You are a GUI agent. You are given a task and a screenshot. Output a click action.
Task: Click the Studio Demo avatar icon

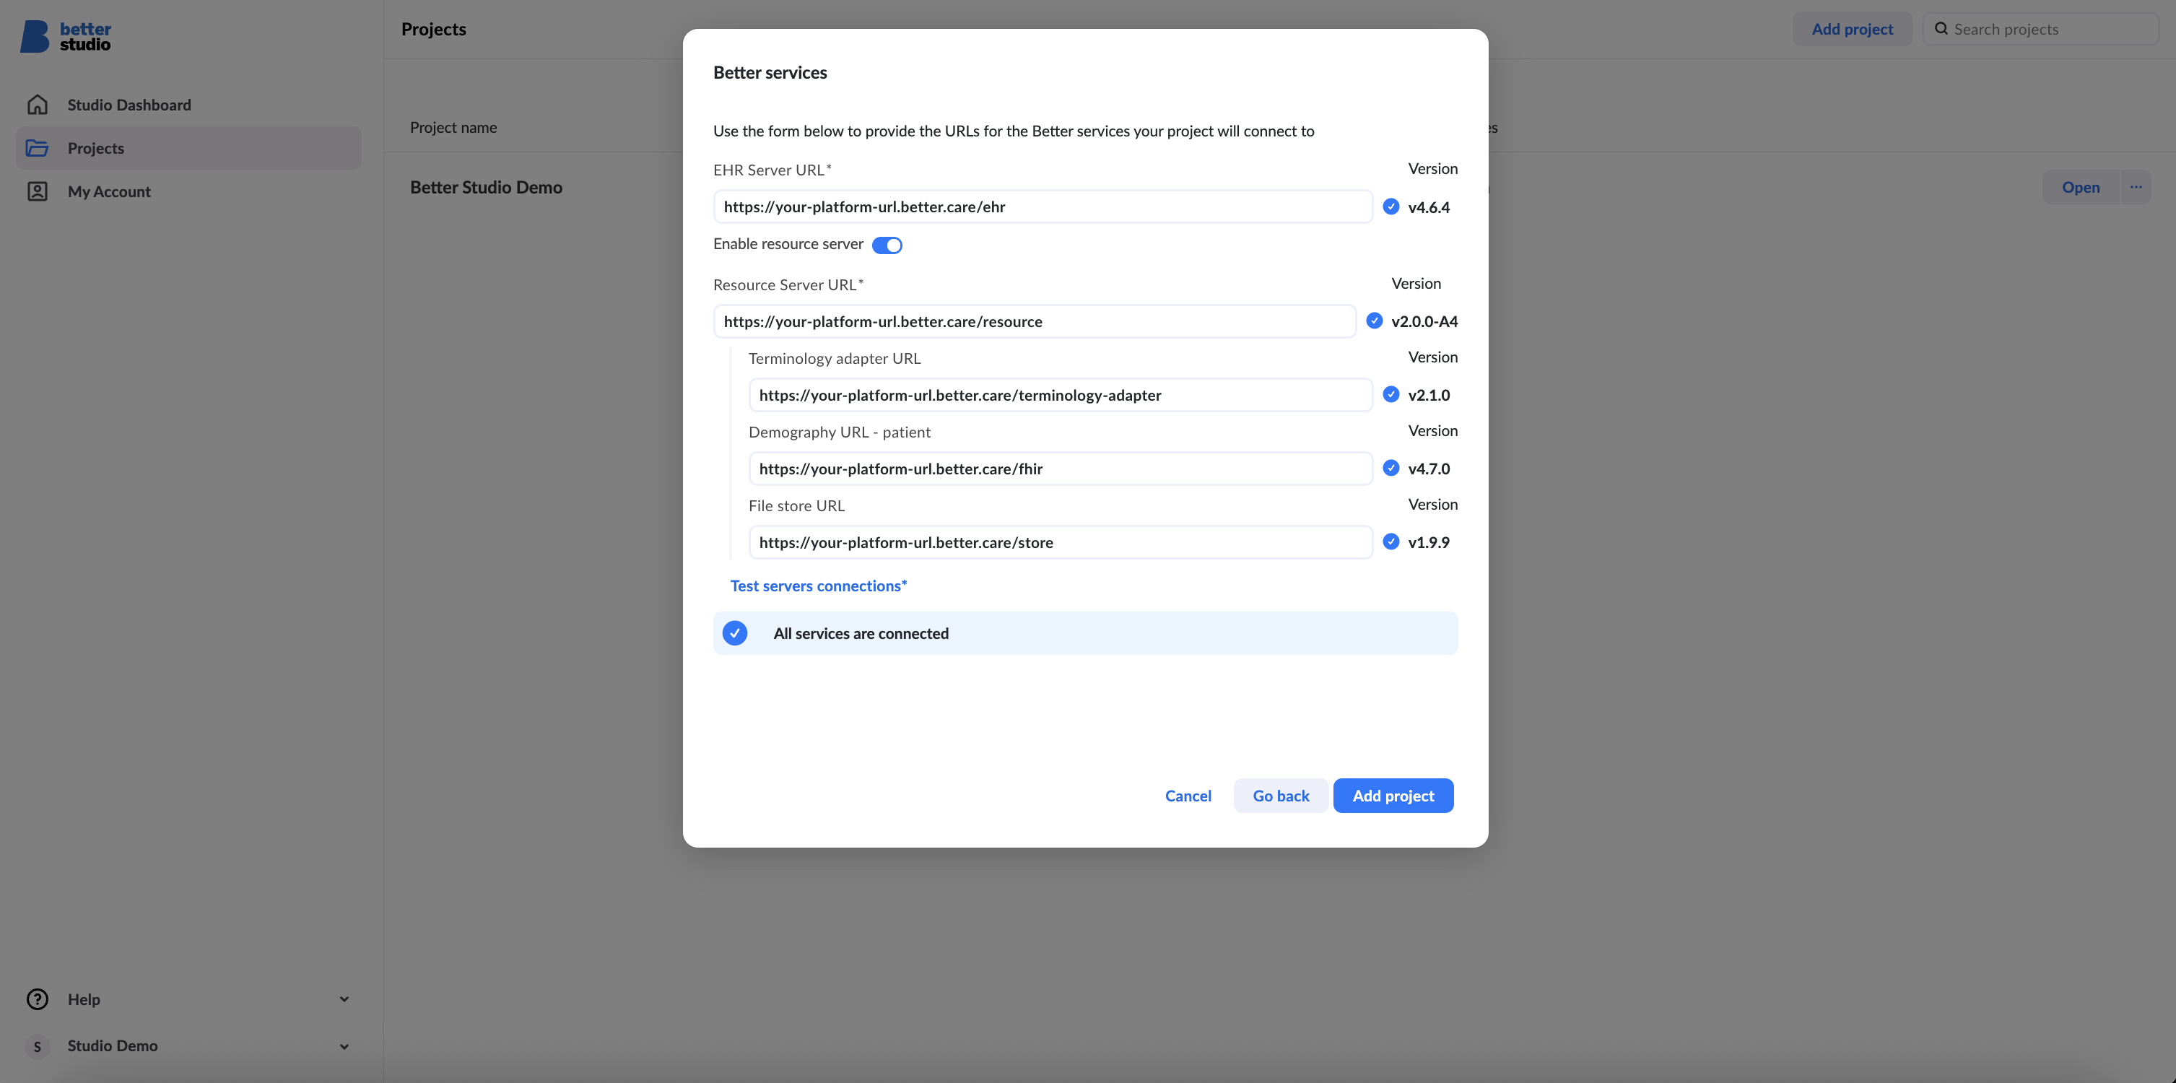pos(37,1047)
